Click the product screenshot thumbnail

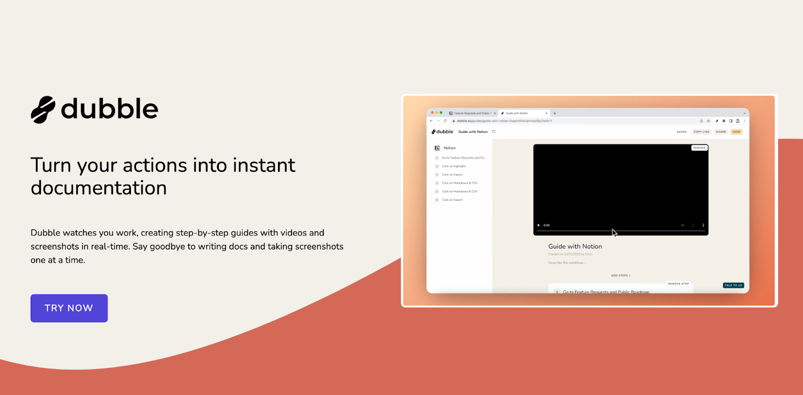click(x=589, y=201)
